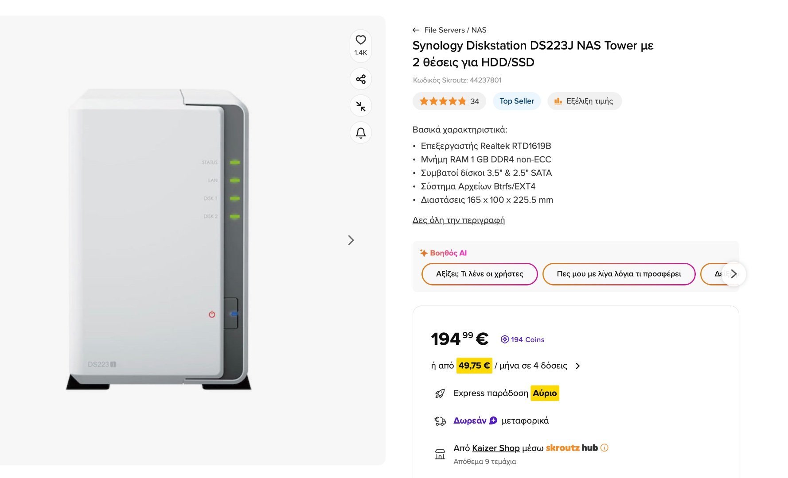Viewport: 788px width, 478px height.
Task: Click the compare arrows icon
Action: (361, 106)
